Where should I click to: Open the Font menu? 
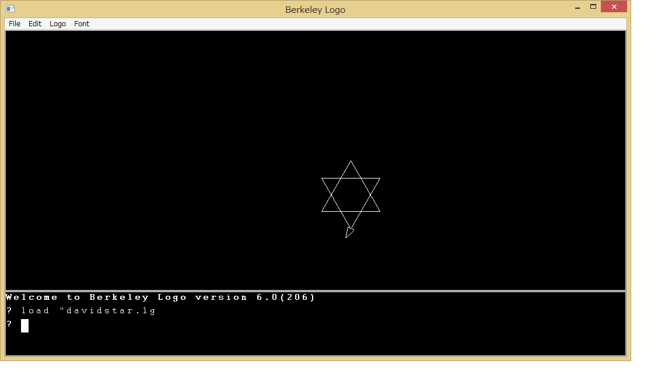coord(82,23)
